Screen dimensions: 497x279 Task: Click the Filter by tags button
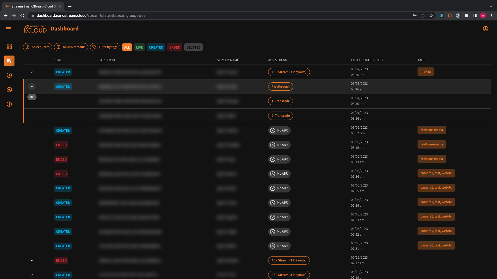[x=105, y=47]
